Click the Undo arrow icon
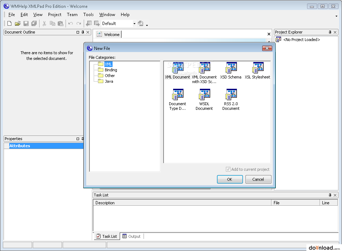The width and height of the screenshot is (342, 251). 71,24
